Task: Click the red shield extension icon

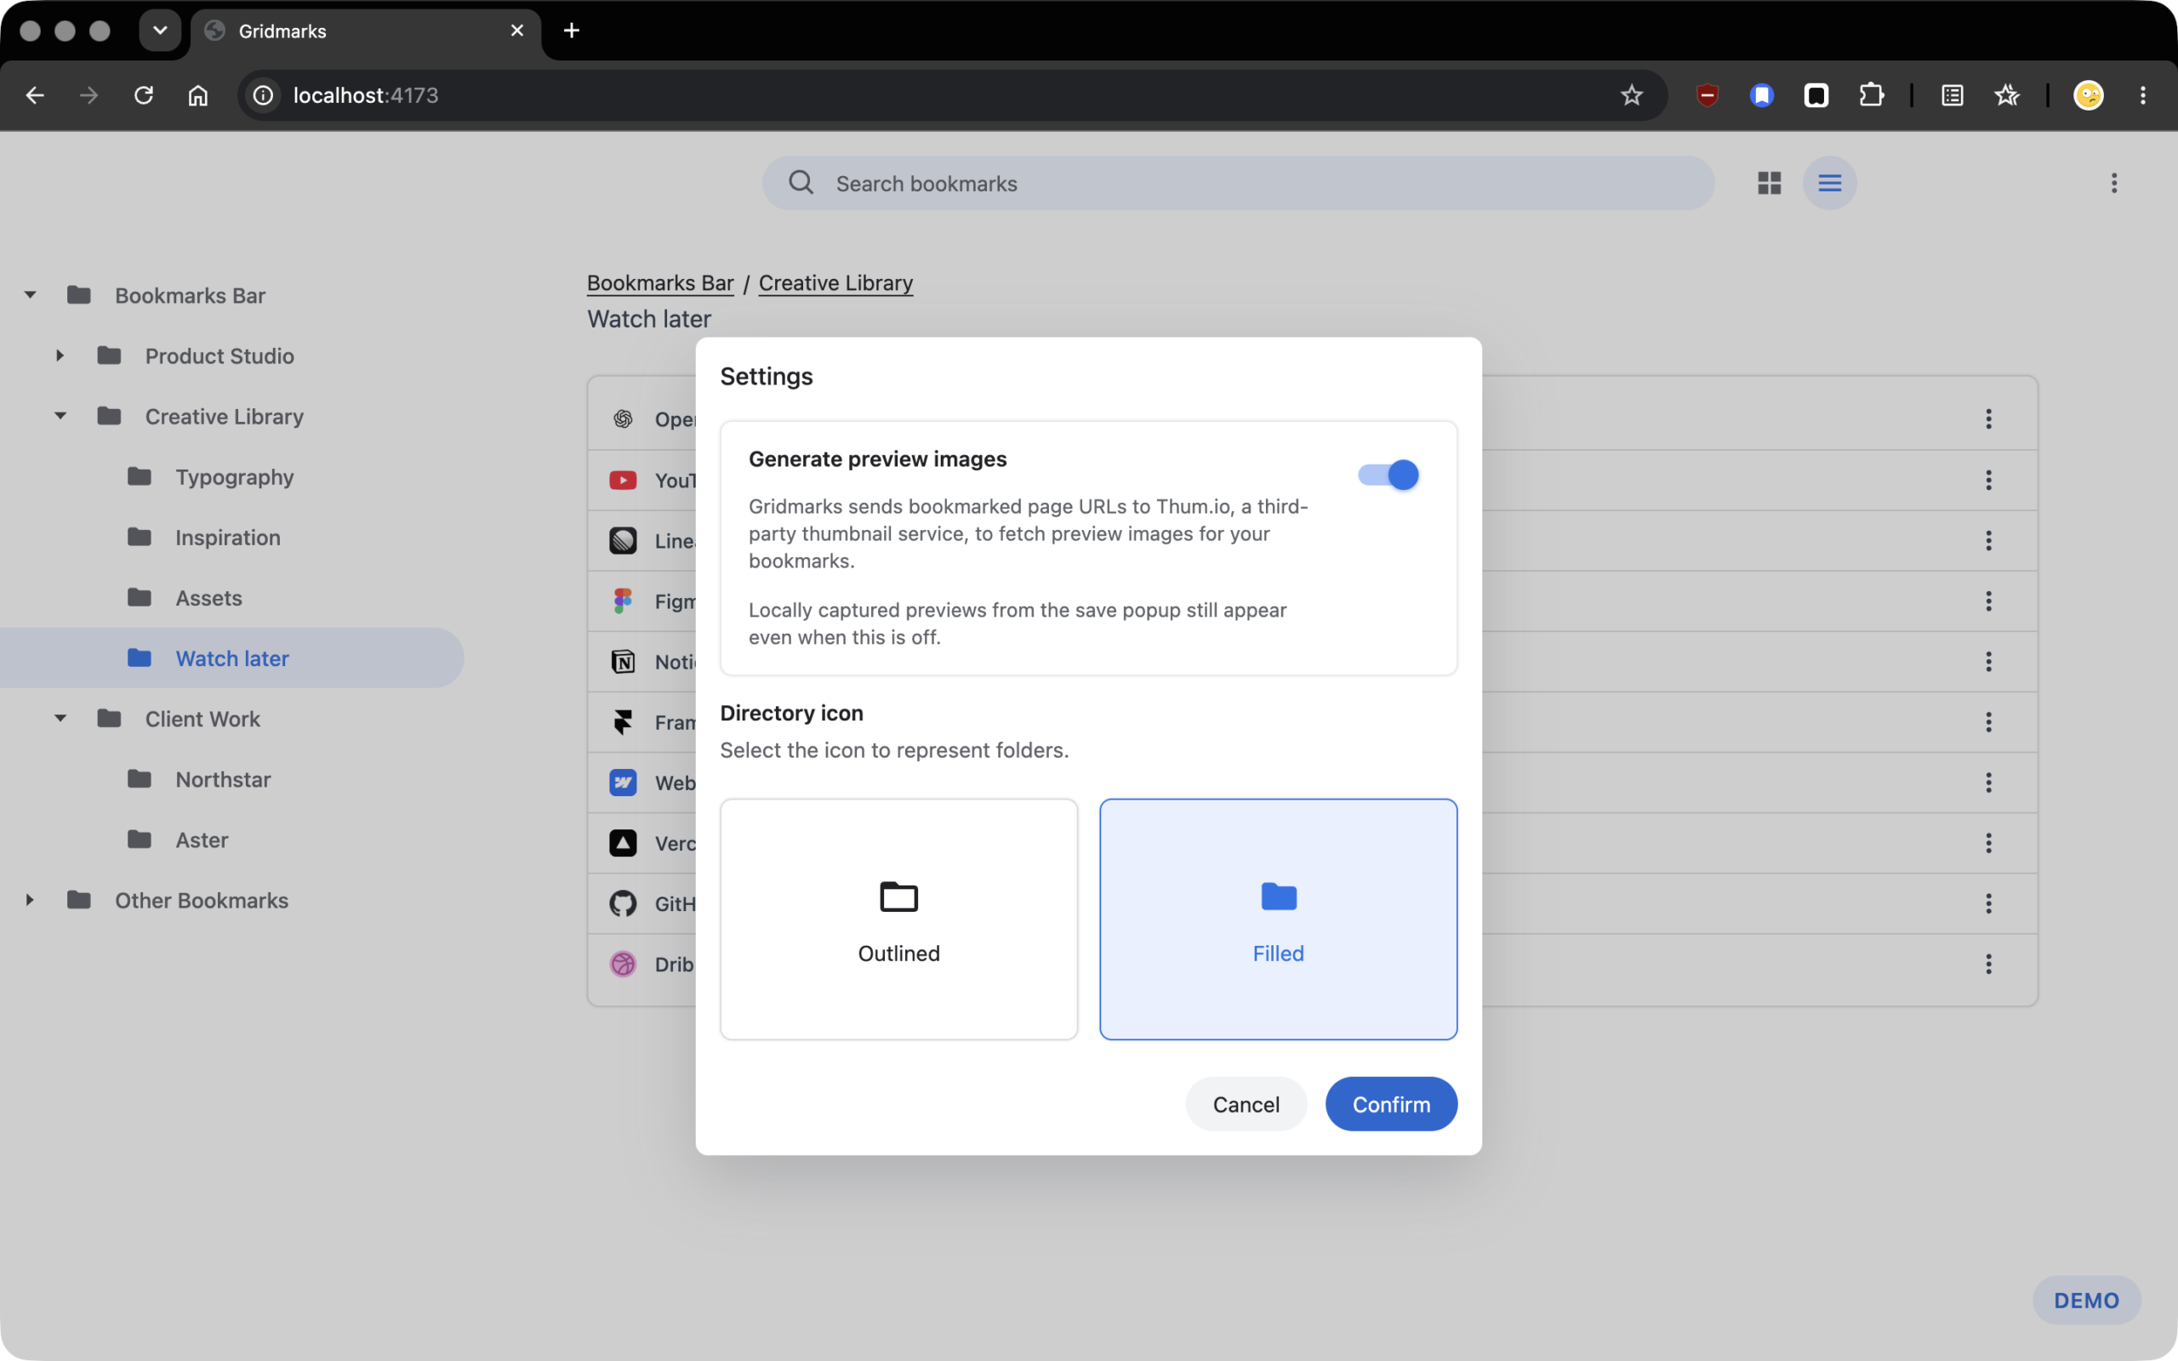Action: tap(1708, 95)
